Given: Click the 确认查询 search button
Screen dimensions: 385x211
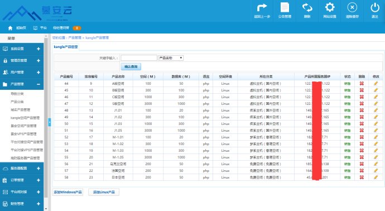Looking at the screenshot, I should coord(131,66).
